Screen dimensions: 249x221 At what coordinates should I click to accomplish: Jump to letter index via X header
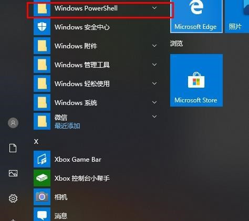(x=36, y=141)
